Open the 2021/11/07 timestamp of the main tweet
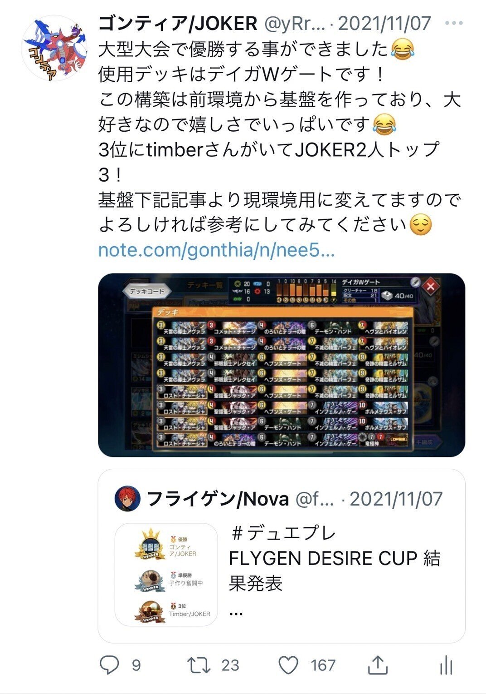The height and width of the screenshot is (694, 486). pos(384,23)
